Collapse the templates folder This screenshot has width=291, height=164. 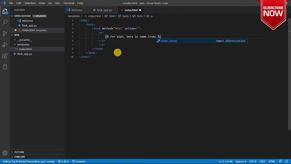(x=23, y=45)
